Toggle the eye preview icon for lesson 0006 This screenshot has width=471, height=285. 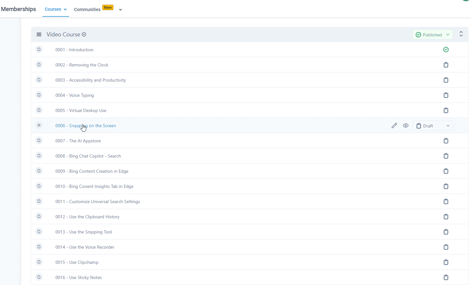pos(405,126)
